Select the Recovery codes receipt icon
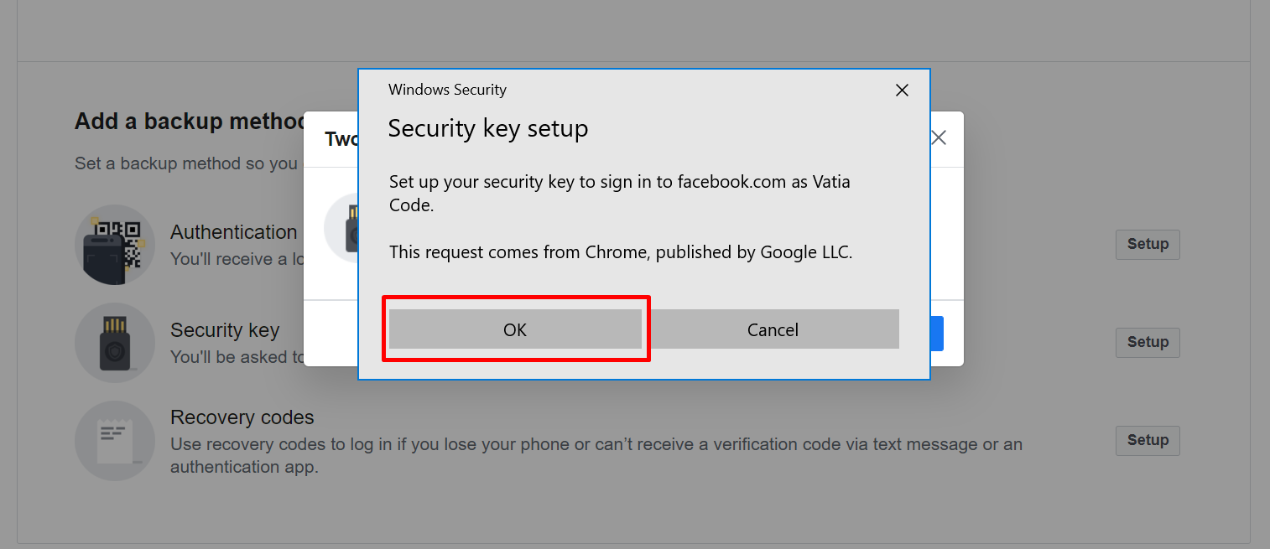Image resolution: width=1270 pixels, height=549 pixels. pos(115,441)
